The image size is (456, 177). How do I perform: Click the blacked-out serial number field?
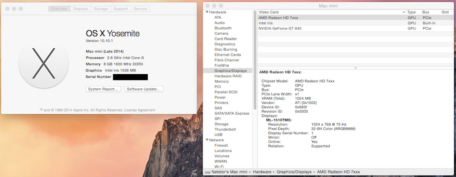coord(130,77)
